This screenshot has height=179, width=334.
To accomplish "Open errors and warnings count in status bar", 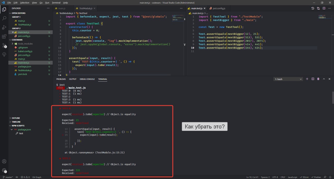I will coord(26,177).
